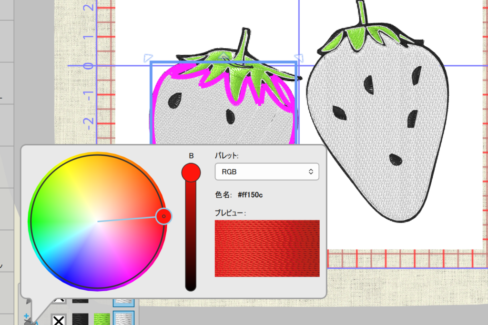Click the right selection triangle handle
The height and width of the screenshot is (325, 488).
coord(300,58)
